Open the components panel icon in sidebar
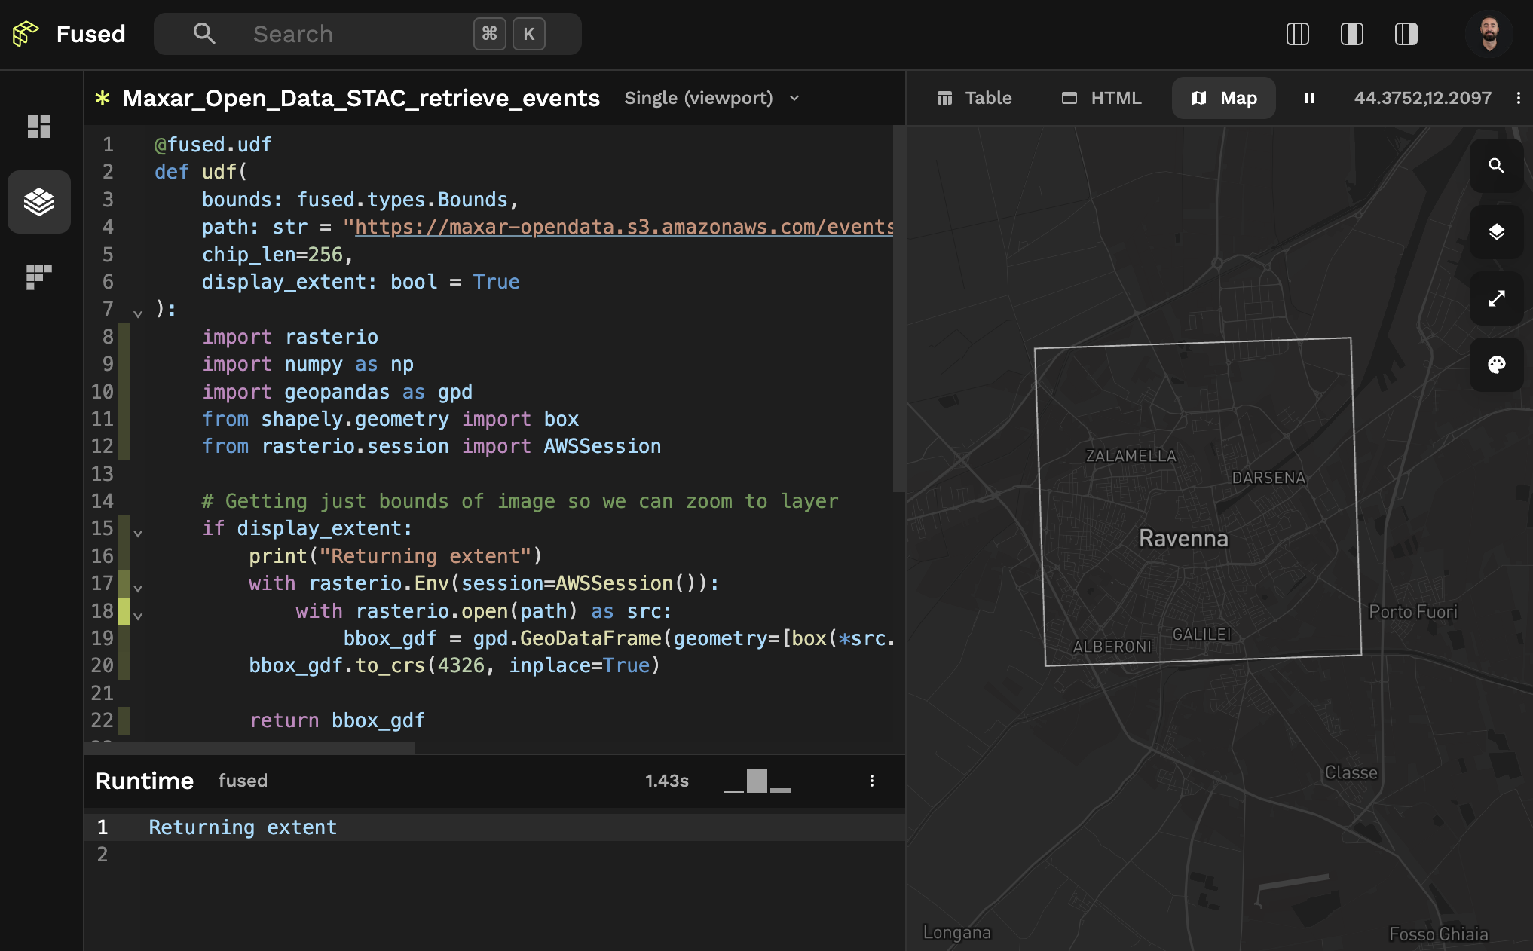The height and width of the screenshot is (951, 1533). pyautogui.click(x=38, y=277)
